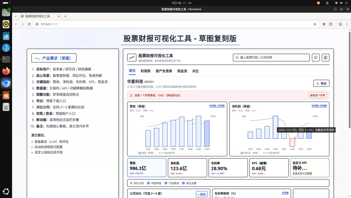This screenshot has width=351, height=198.
Task: Click the favorites star icon button
Action: pos(316,58)
